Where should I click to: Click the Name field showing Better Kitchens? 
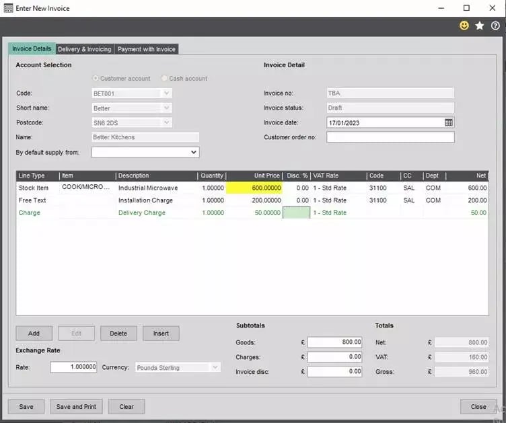click(145, 137)
